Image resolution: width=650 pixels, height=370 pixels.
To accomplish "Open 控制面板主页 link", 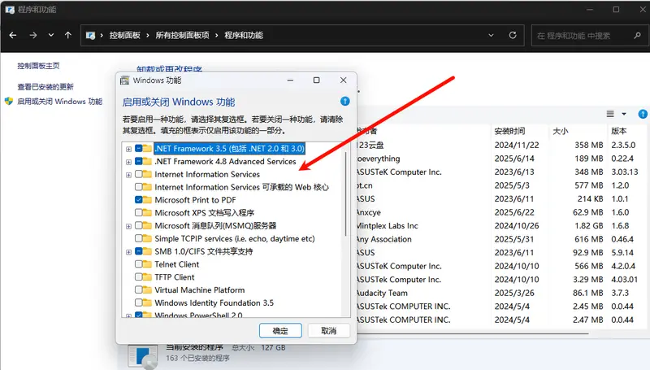I will coord(38,66).
